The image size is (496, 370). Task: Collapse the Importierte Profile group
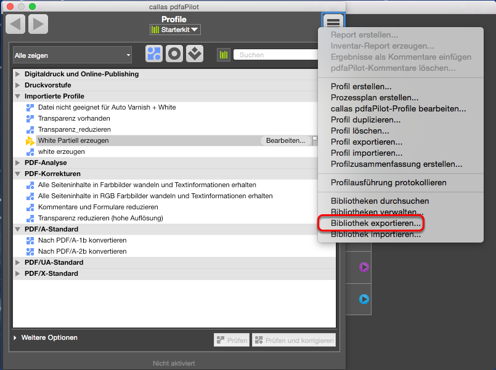[18, 96]
